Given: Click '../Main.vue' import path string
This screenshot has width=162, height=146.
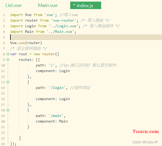Looking at the screenshot, I should [x=60, y=31].
